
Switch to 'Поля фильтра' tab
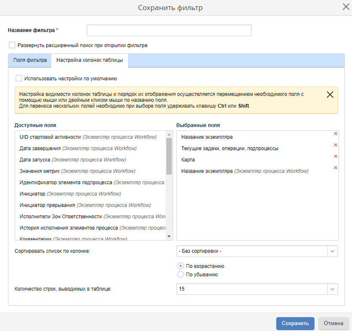tap(30, 60)
